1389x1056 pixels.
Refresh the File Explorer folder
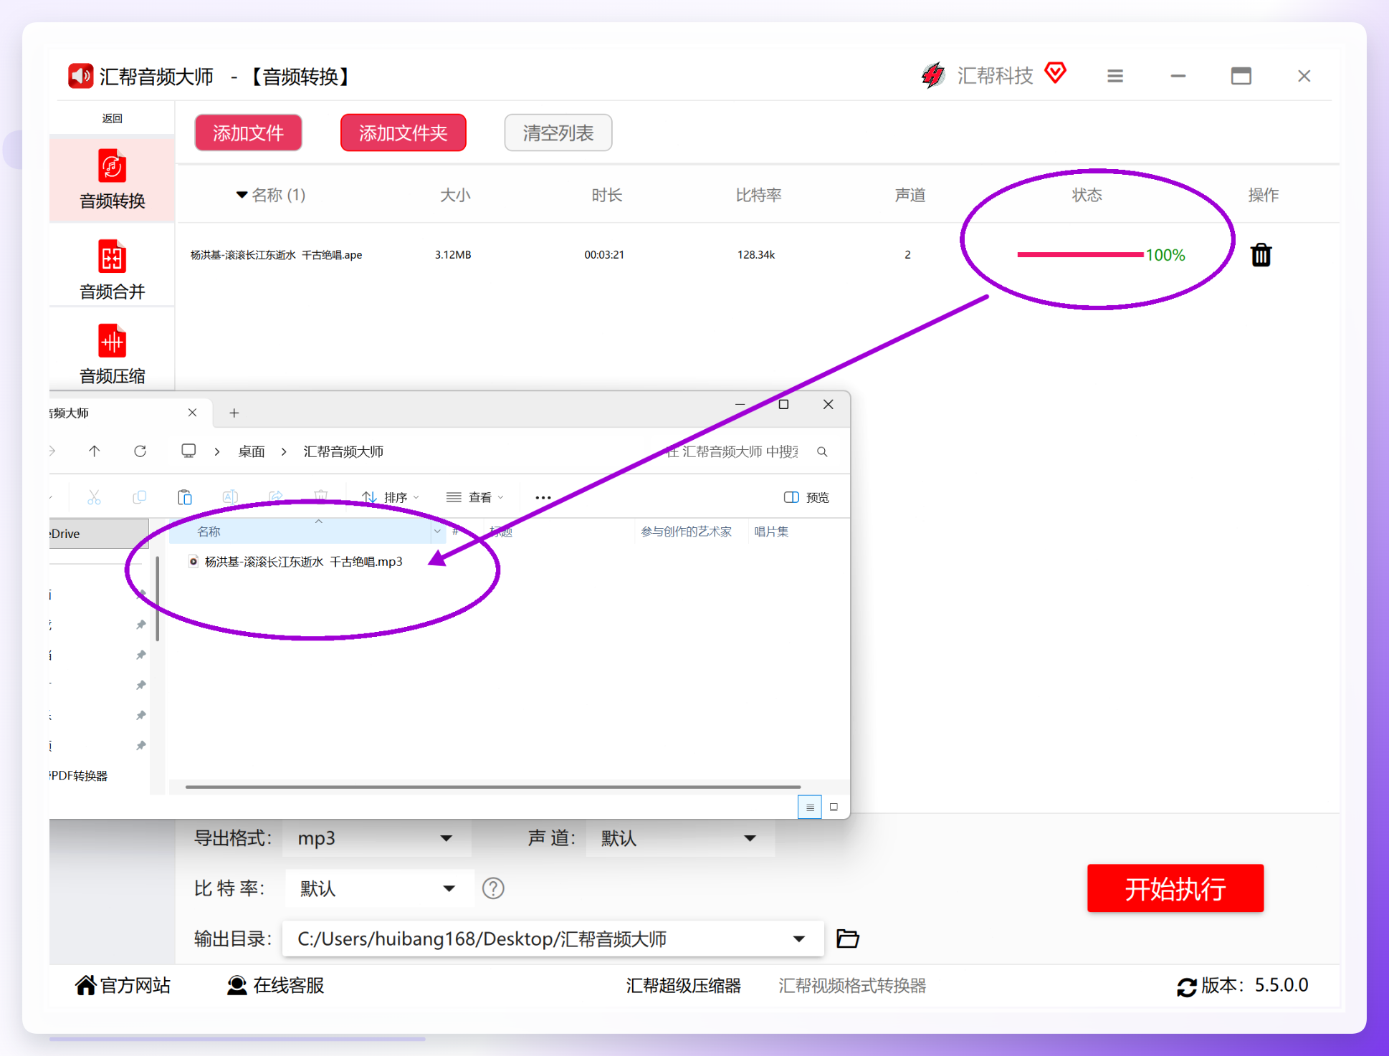[140, 451]
